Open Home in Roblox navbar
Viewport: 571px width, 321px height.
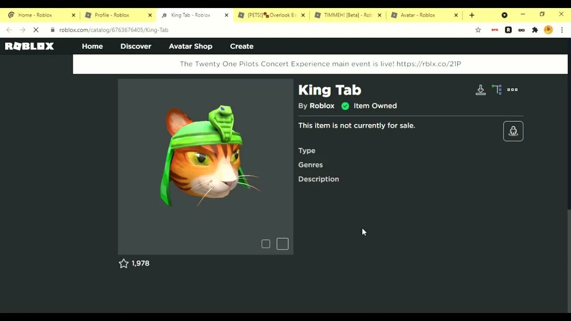click(92, 46)
